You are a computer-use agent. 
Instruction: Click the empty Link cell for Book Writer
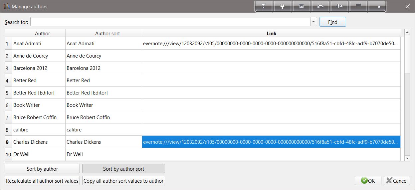pos(271,105)
